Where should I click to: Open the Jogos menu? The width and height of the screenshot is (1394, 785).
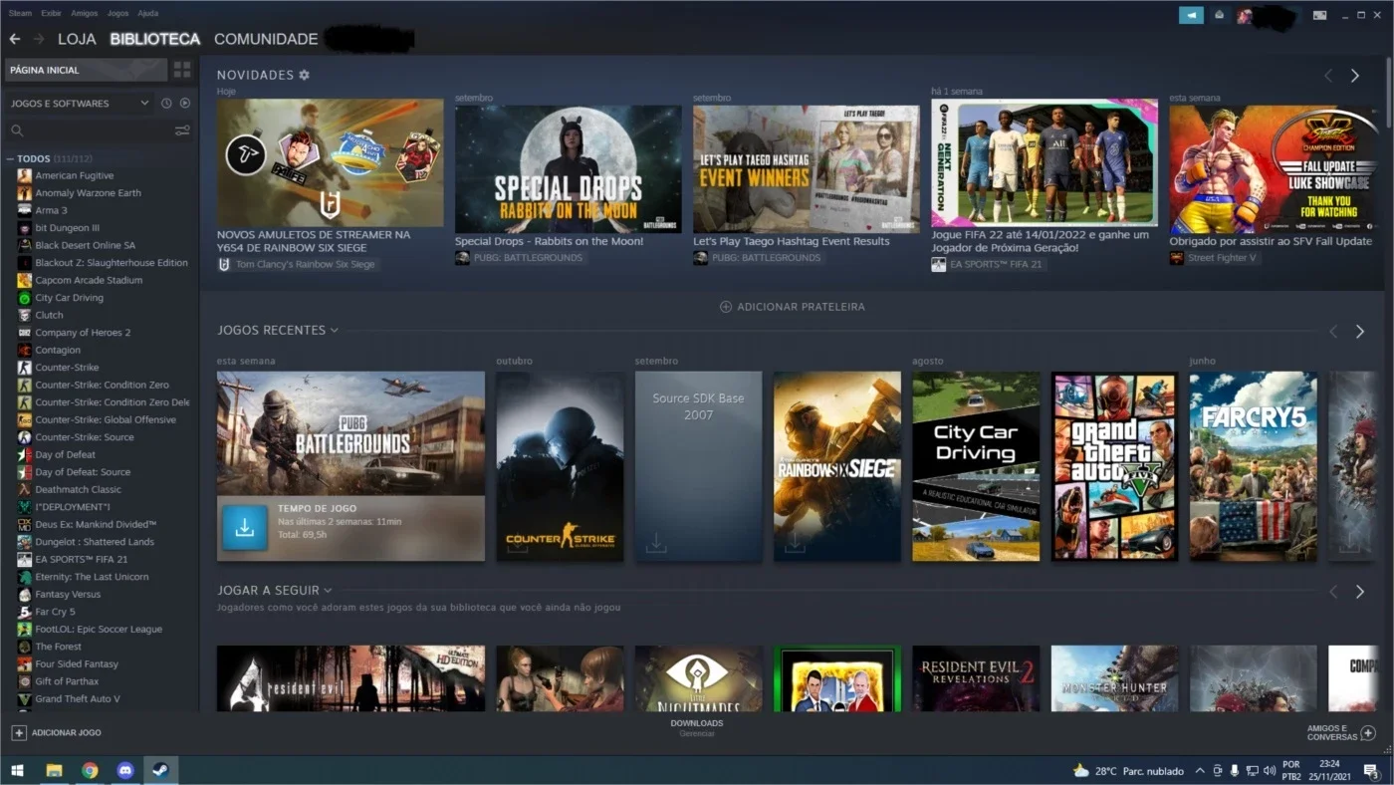117,14
